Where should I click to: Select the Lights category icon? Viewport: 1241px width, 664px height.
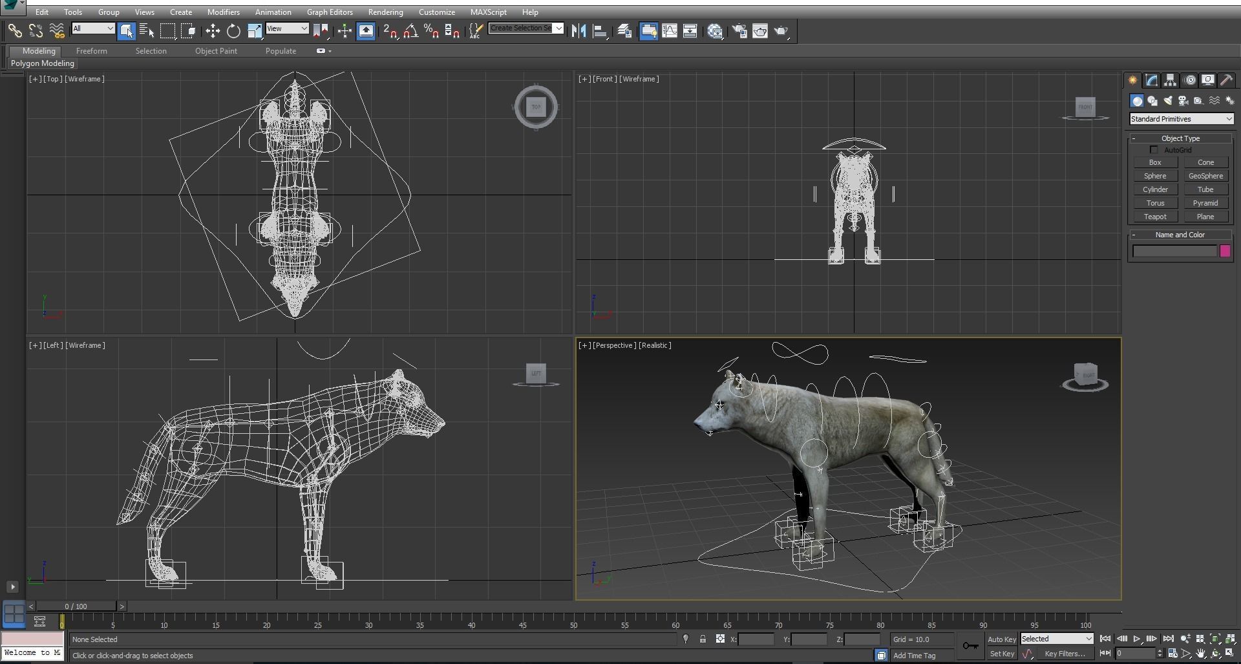[1168, 101]
